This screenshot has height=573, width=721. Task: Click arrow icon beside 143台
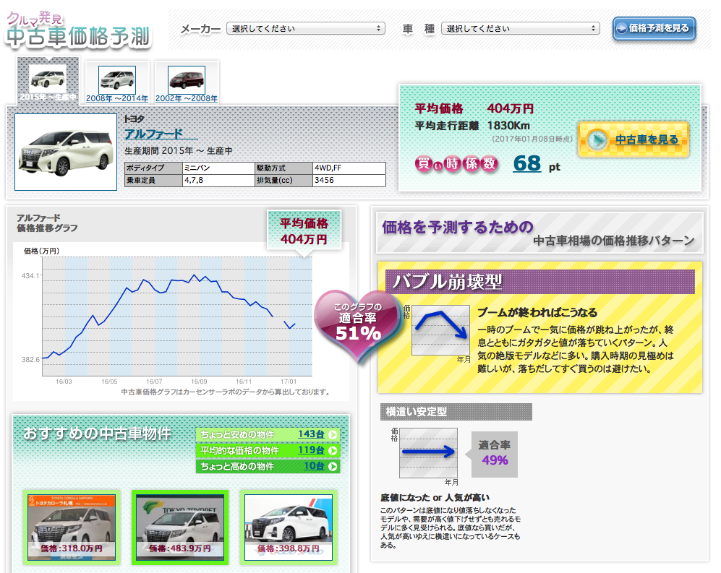pos(333,434)
